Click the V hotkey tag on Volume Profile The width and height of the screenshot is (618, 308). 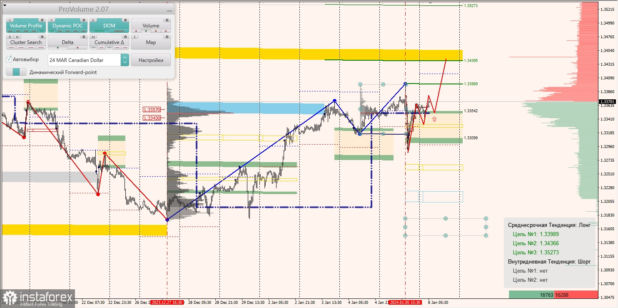tap(10, 20)
